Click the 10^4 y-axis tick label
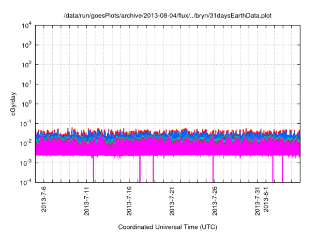331x232 pixels. tap(27, 25)
